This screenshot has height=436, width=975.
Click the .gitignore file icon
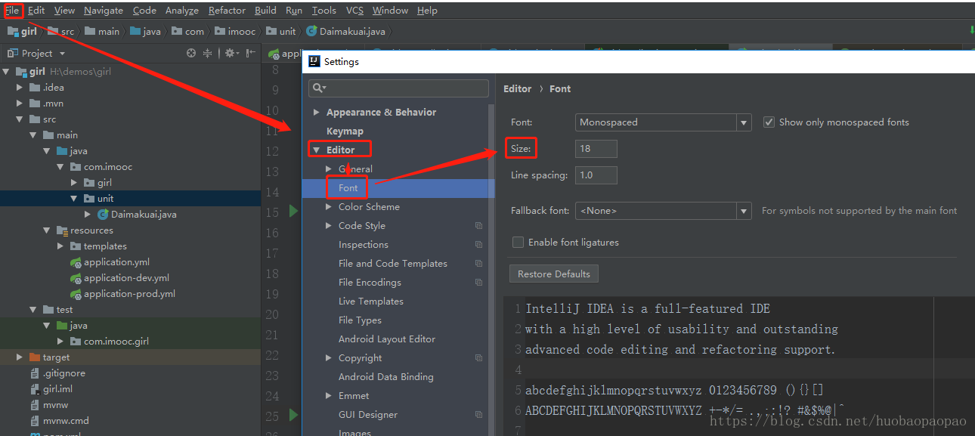point(35,373)
